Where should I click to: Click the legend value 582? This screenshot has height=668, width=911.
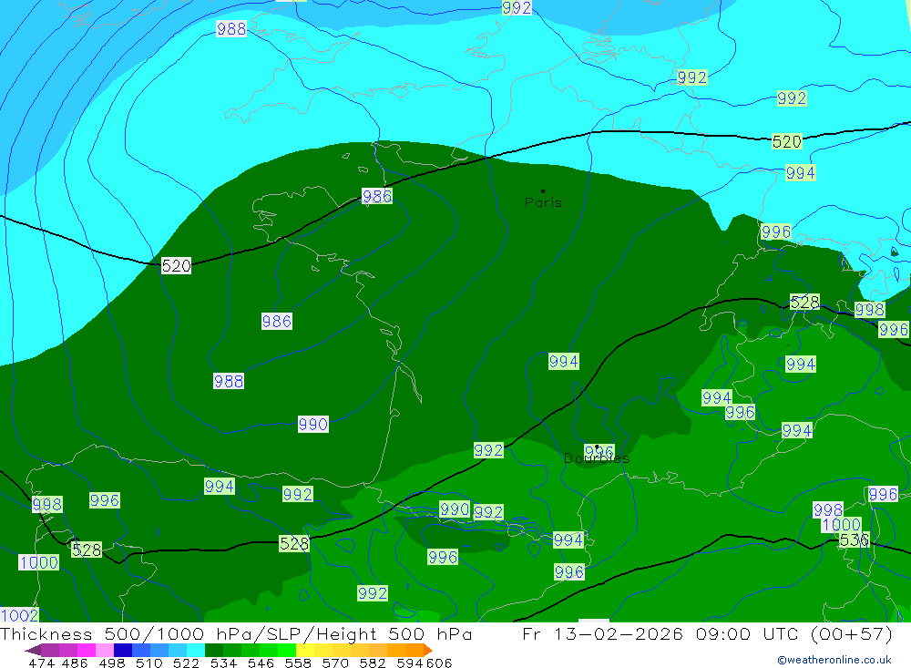[x=373, y=663]
